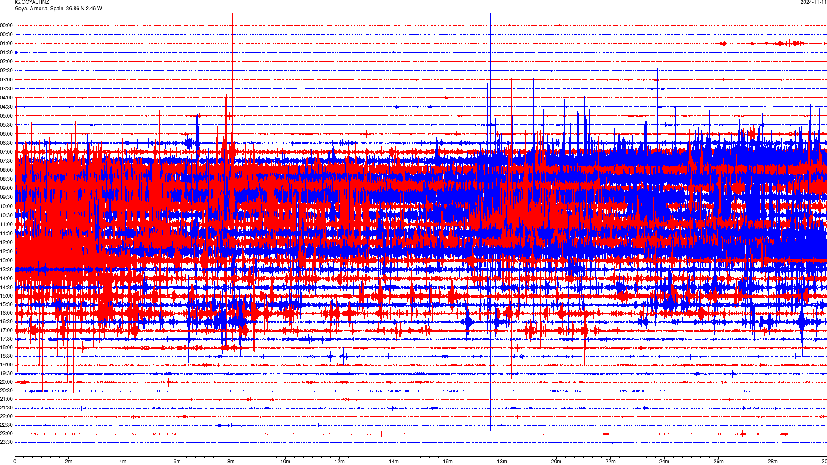Select the 18:00 time row label
Screen dimensions: 827x465
[x=6, y=347]
